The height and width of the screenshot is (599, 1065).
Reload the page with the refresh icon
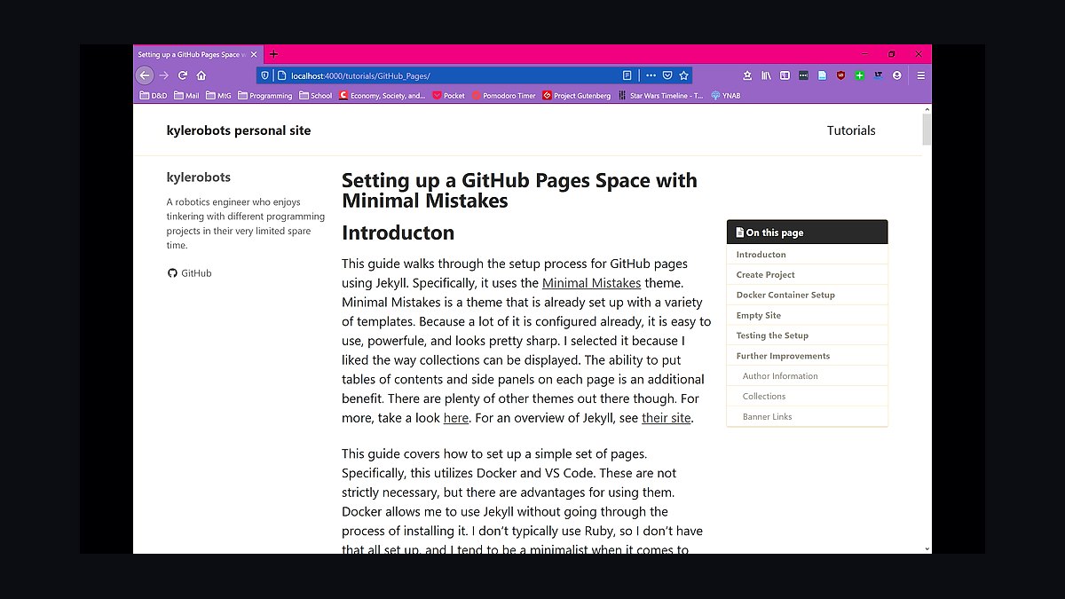point(183,75)
